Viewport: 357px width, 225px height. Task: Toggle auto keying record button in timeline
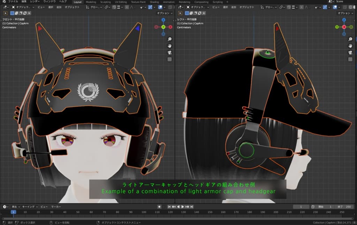coord(159,207)
